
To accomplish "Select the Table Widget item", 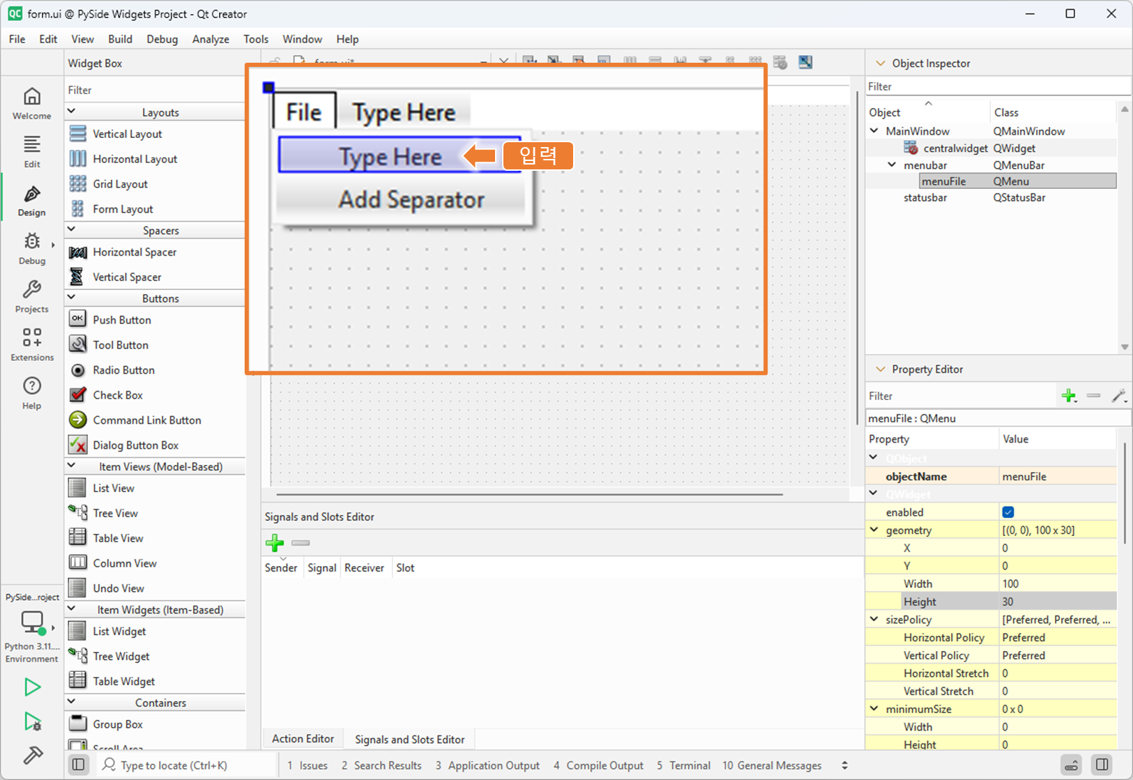I will pos(123,682).
